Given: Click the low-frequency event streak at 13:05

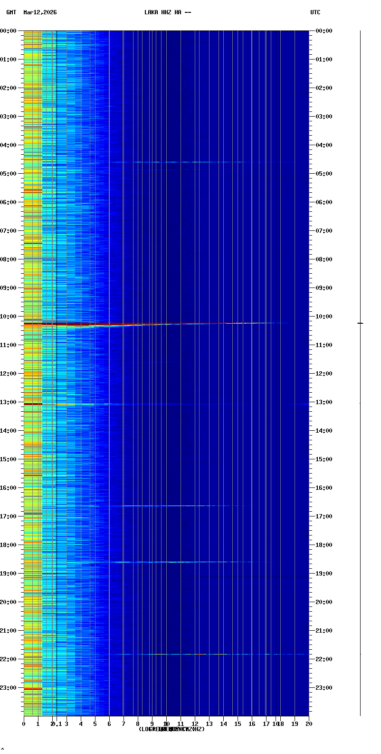Looking at the screenshot, I should 57,404.
